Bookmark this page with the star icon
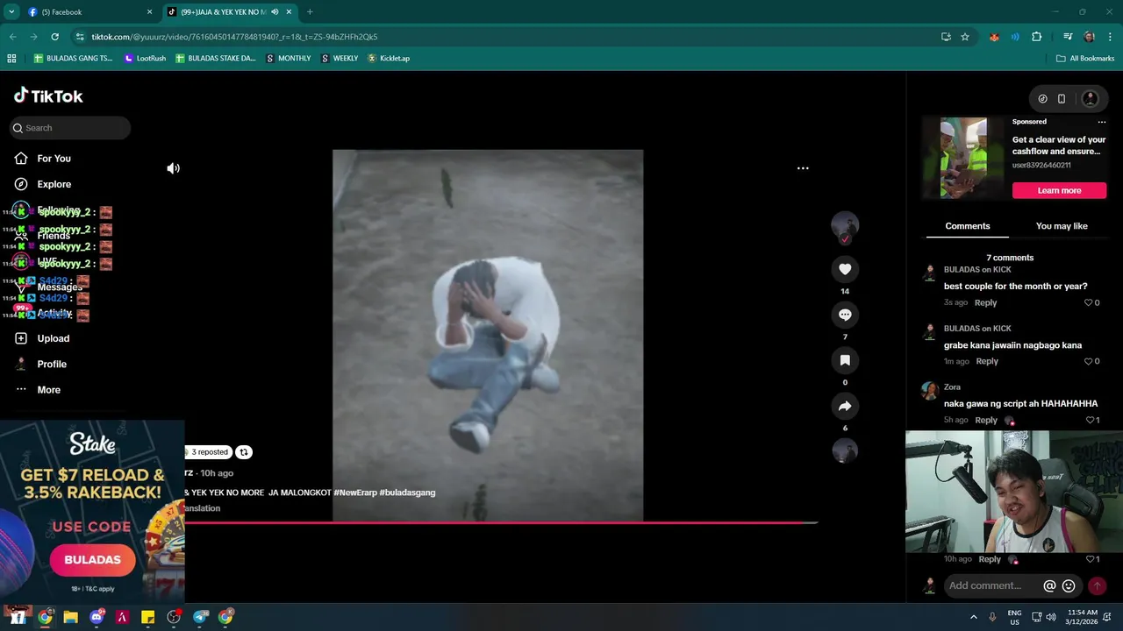The image size is (1123, 631). coord(965,37)
